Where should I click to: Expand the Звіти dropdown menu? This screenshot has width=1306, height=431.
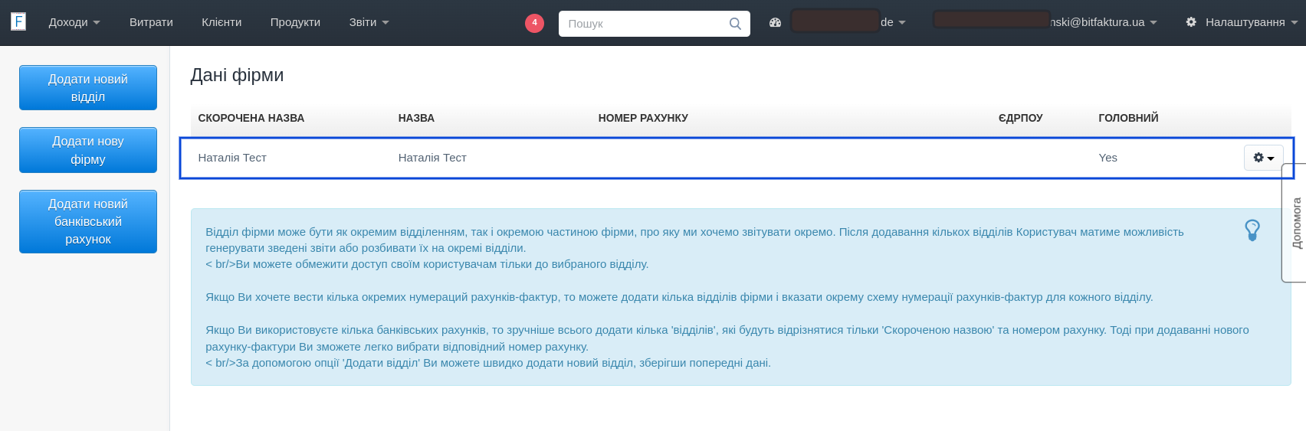[x=369, y=22]
